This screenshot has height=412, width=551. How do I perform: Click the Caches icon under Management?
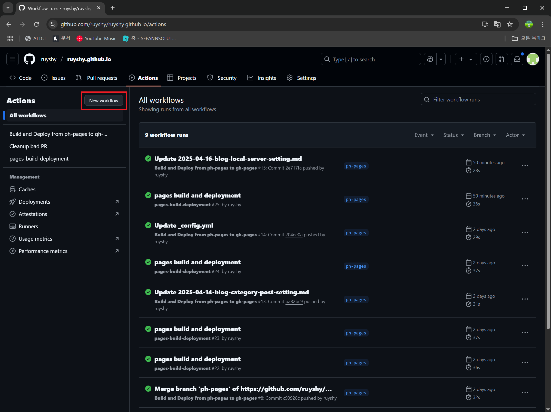[x=13, y=189]
